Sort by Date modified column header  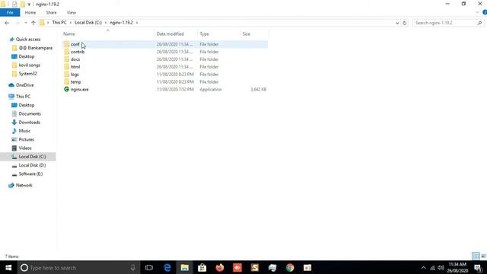tap(170, 33)
